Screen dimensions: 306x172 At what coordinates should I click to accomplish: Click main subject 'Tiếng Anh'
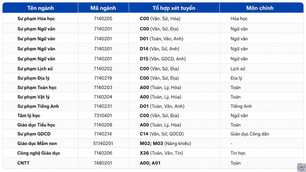click(241, 106)
